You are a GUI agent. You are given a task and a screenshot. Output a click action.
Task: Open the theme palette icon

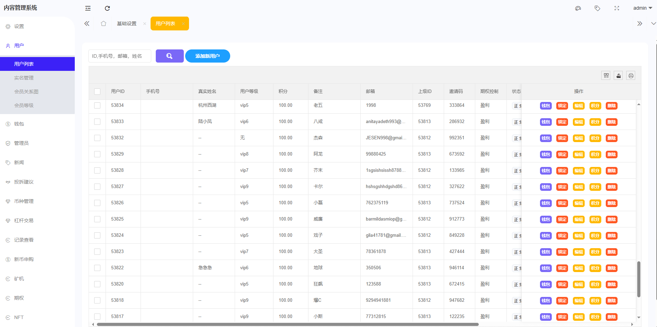point(578,8)
